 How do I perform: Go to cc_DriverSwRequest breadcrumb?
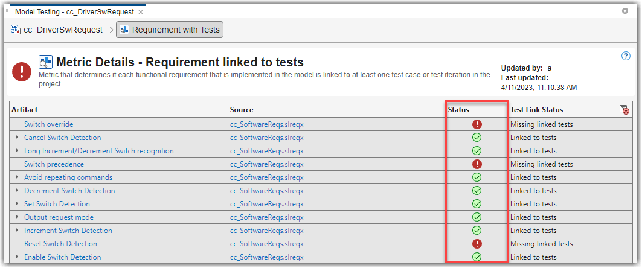[63, 30]
